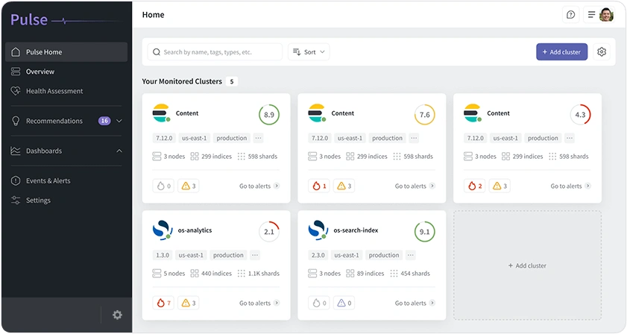Click the cluster search input field
The image size is (627, 334).
point(215,52)
